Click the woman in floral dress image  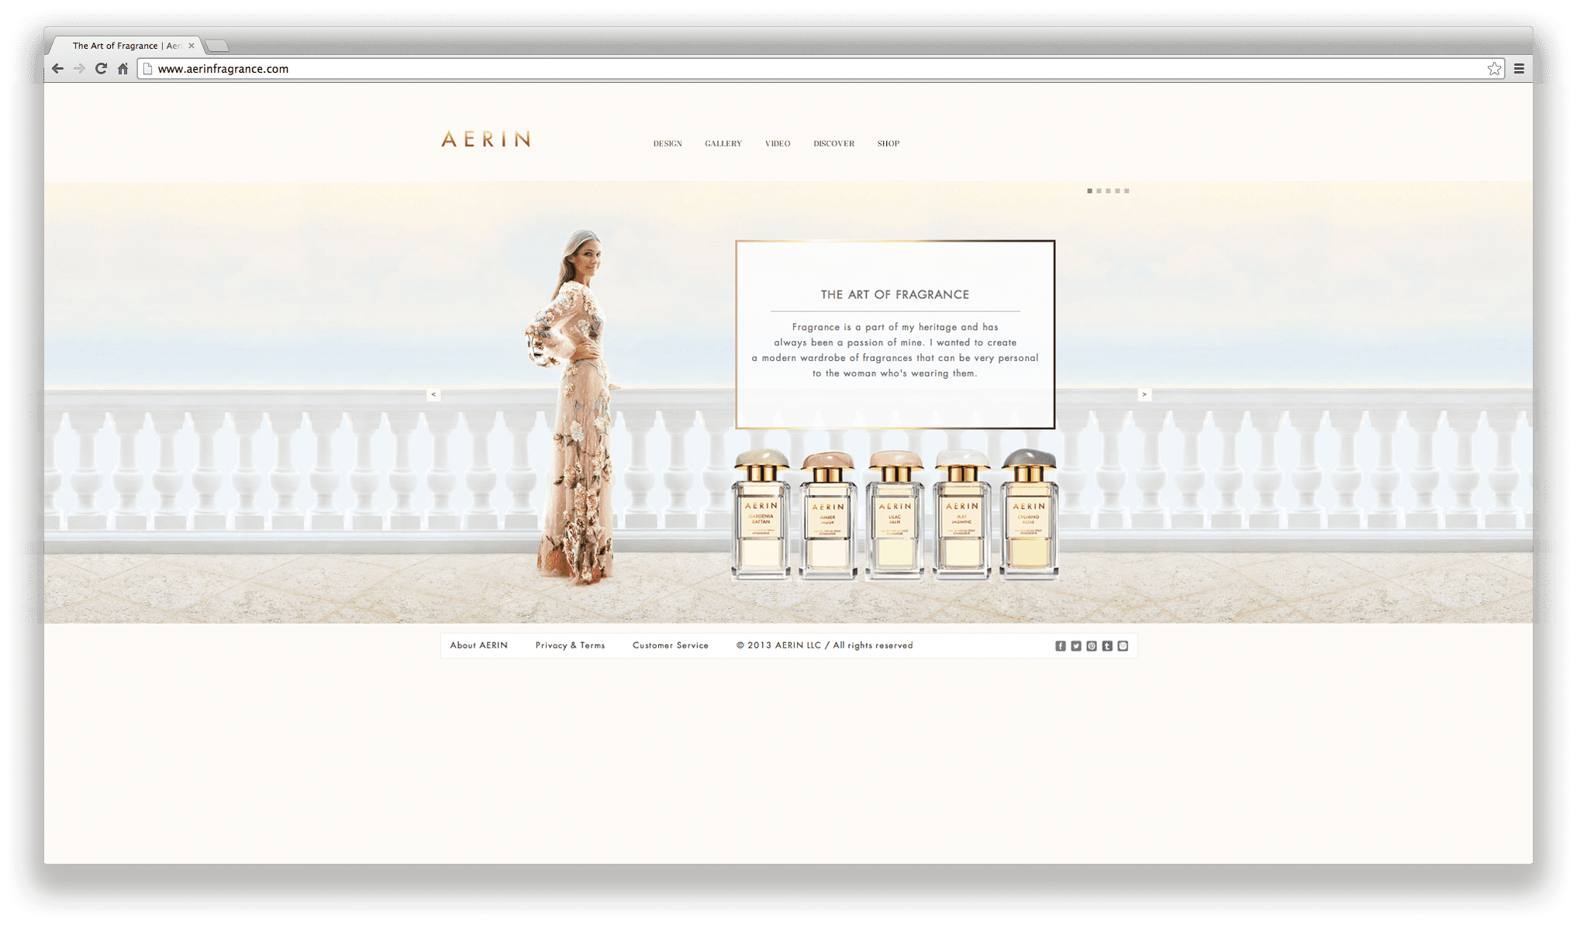(574, 407)
